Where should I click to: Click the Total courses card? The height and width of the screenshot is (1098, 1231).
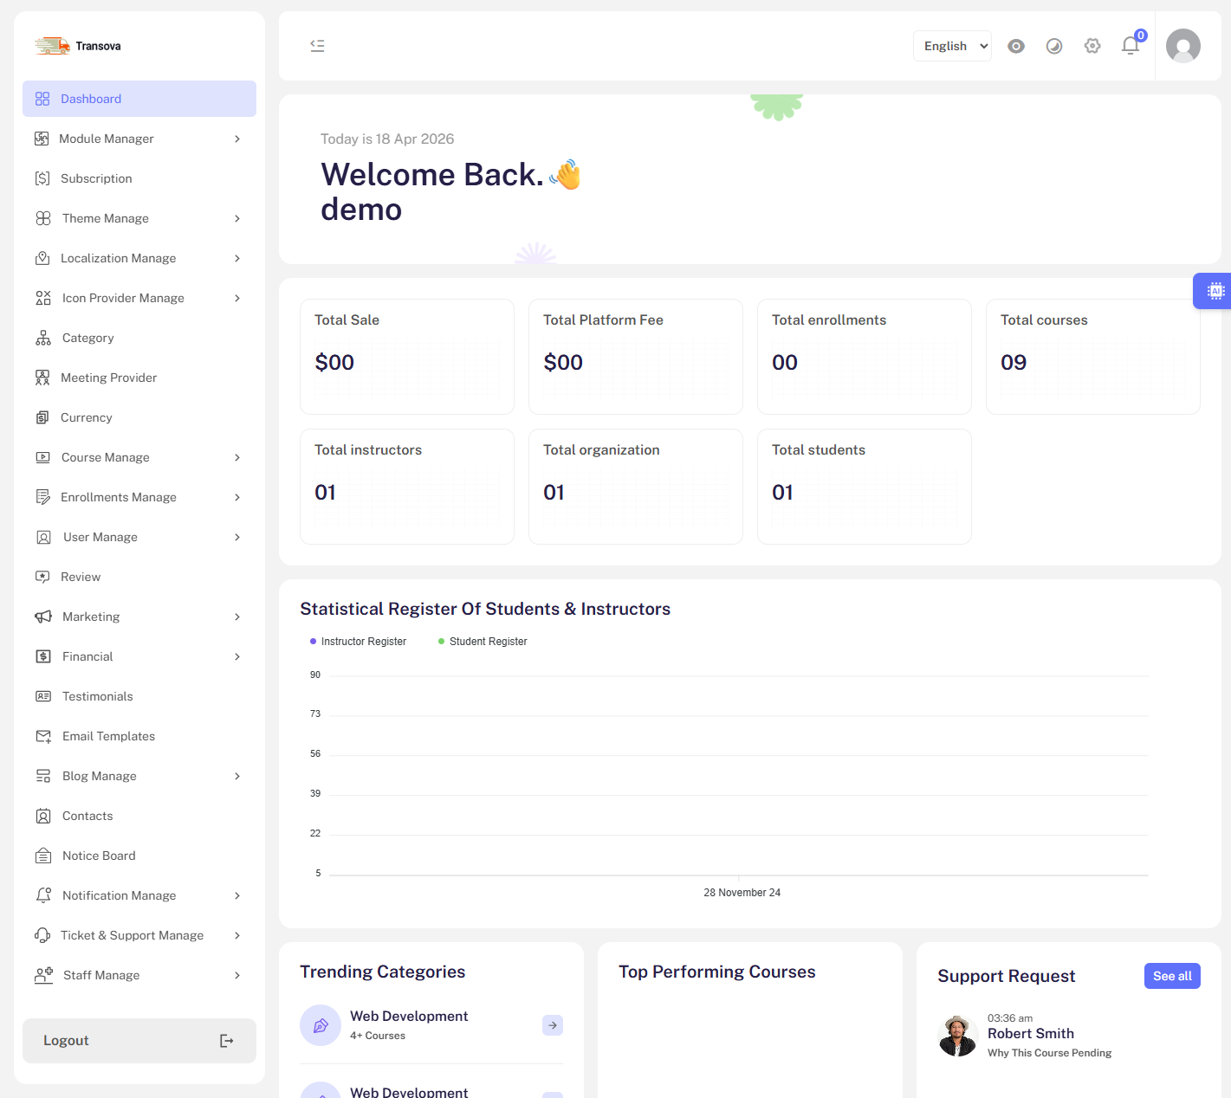point(1093,357)
